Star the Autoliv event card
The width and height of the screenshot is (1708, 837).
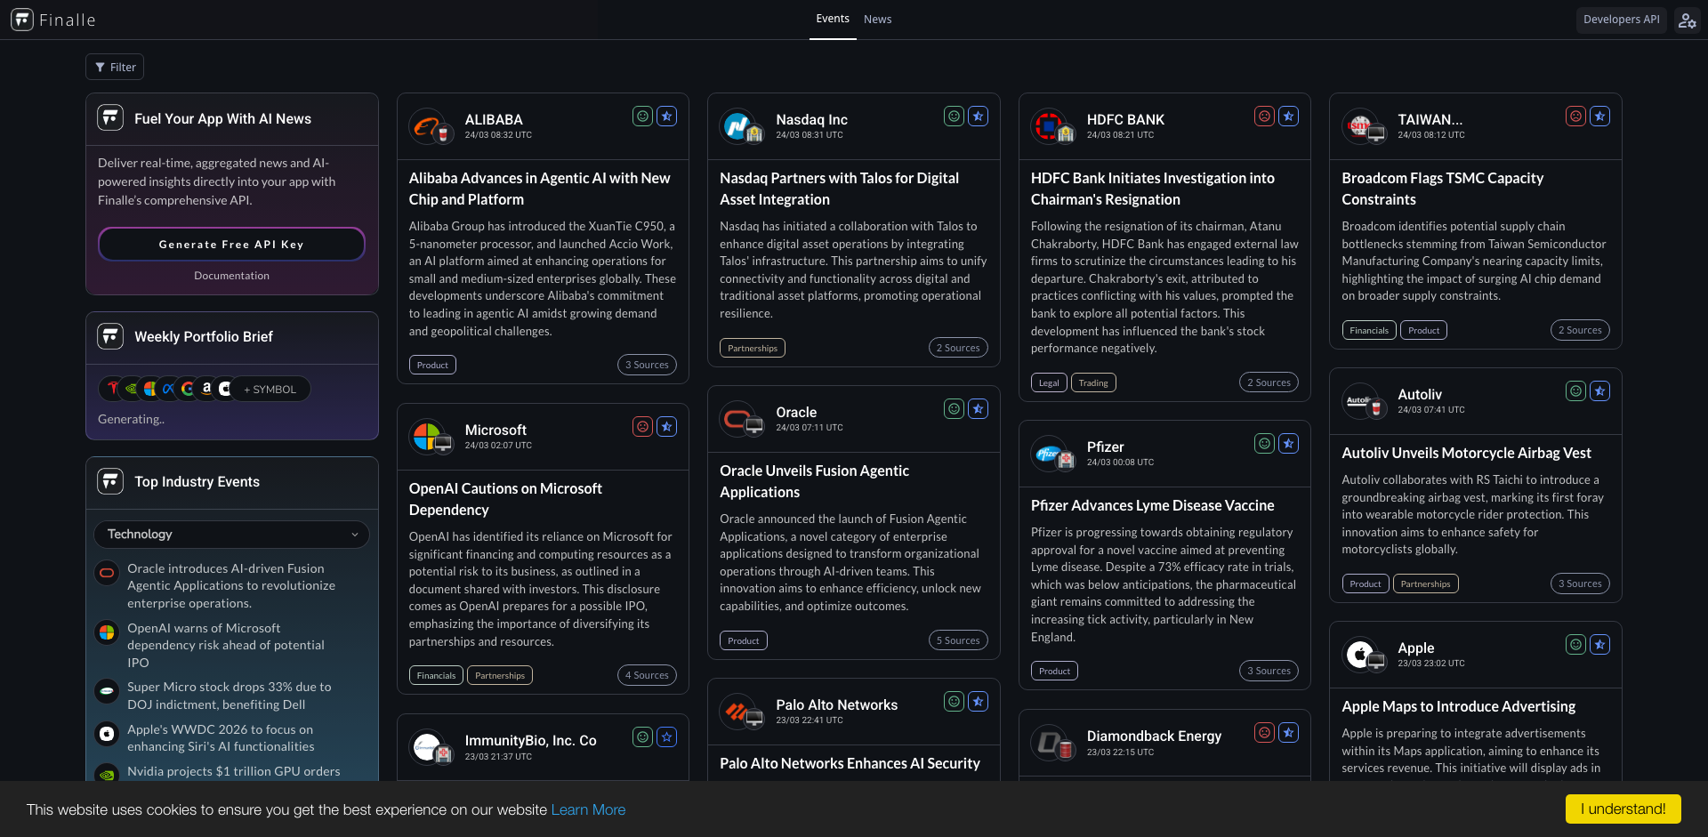click(x=1599, y=391)
